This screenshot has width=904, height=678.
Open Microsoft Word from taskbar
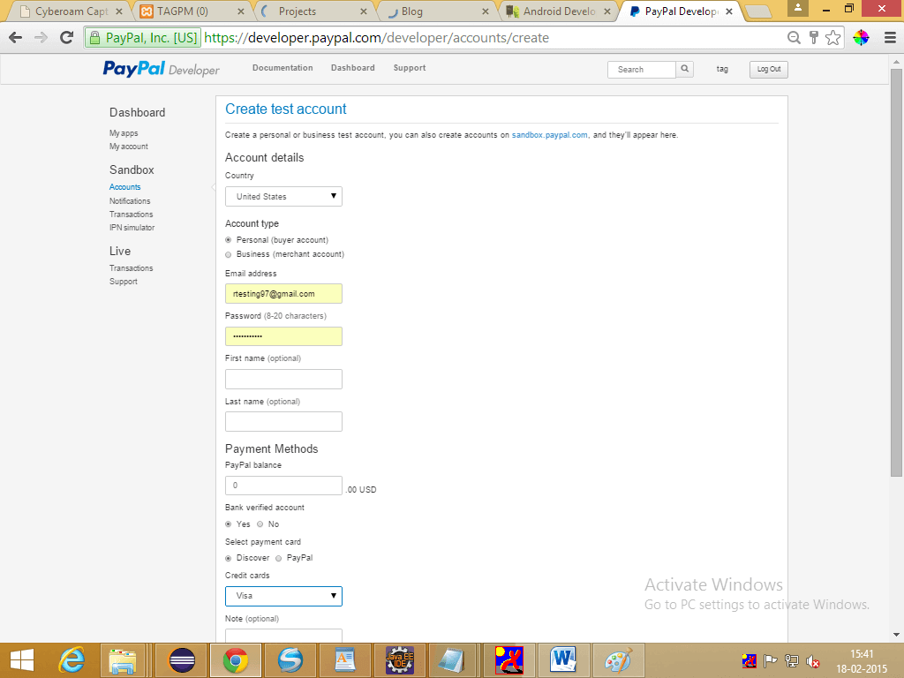pos(562,660)
